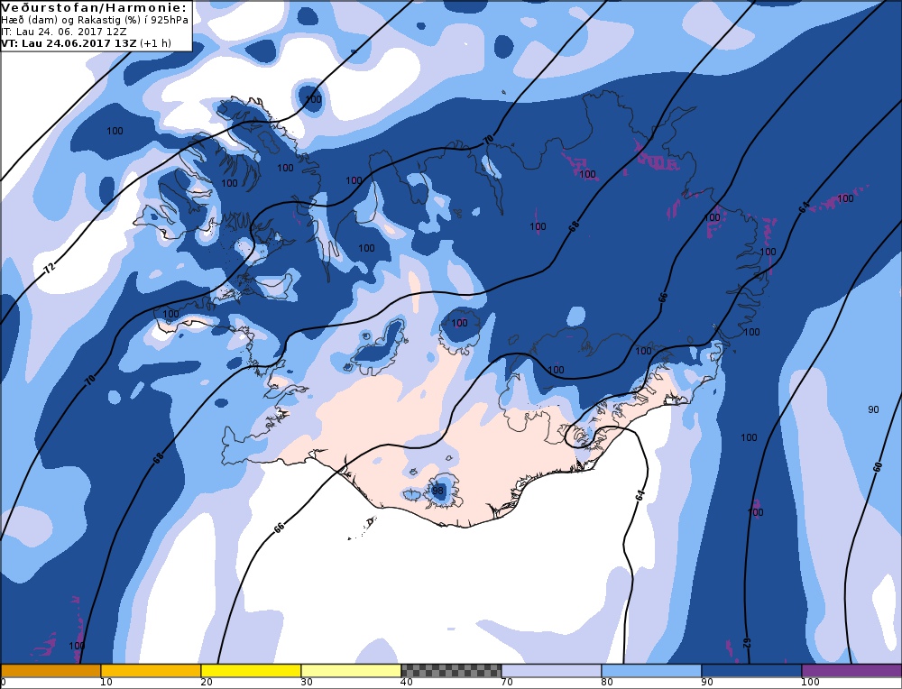Click the 72 contour label
This screenshot has width=902, height=689.
click(x=50, y=268)
